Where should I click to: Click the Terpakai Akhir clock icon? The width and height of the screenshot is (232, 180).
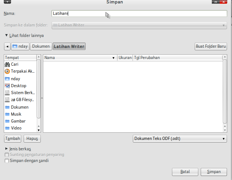tap(7, 71)
